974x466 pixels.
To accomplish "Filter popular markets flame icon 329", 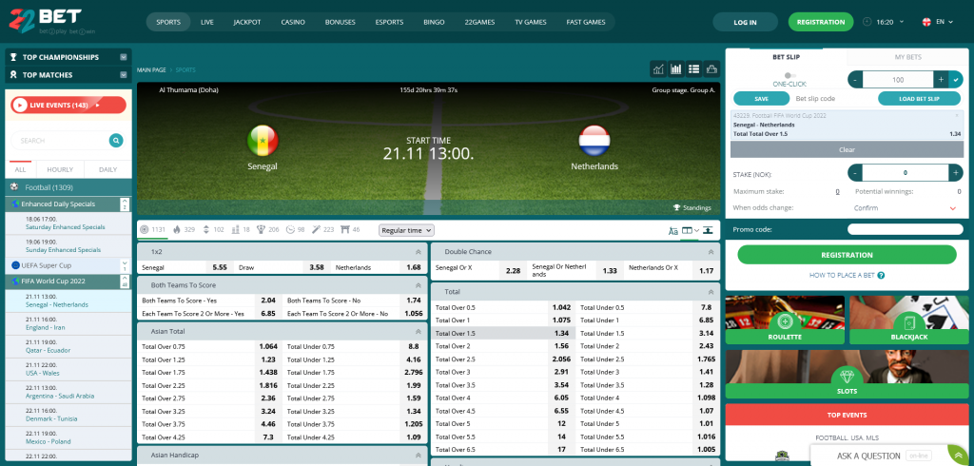I will click(176, 230).
